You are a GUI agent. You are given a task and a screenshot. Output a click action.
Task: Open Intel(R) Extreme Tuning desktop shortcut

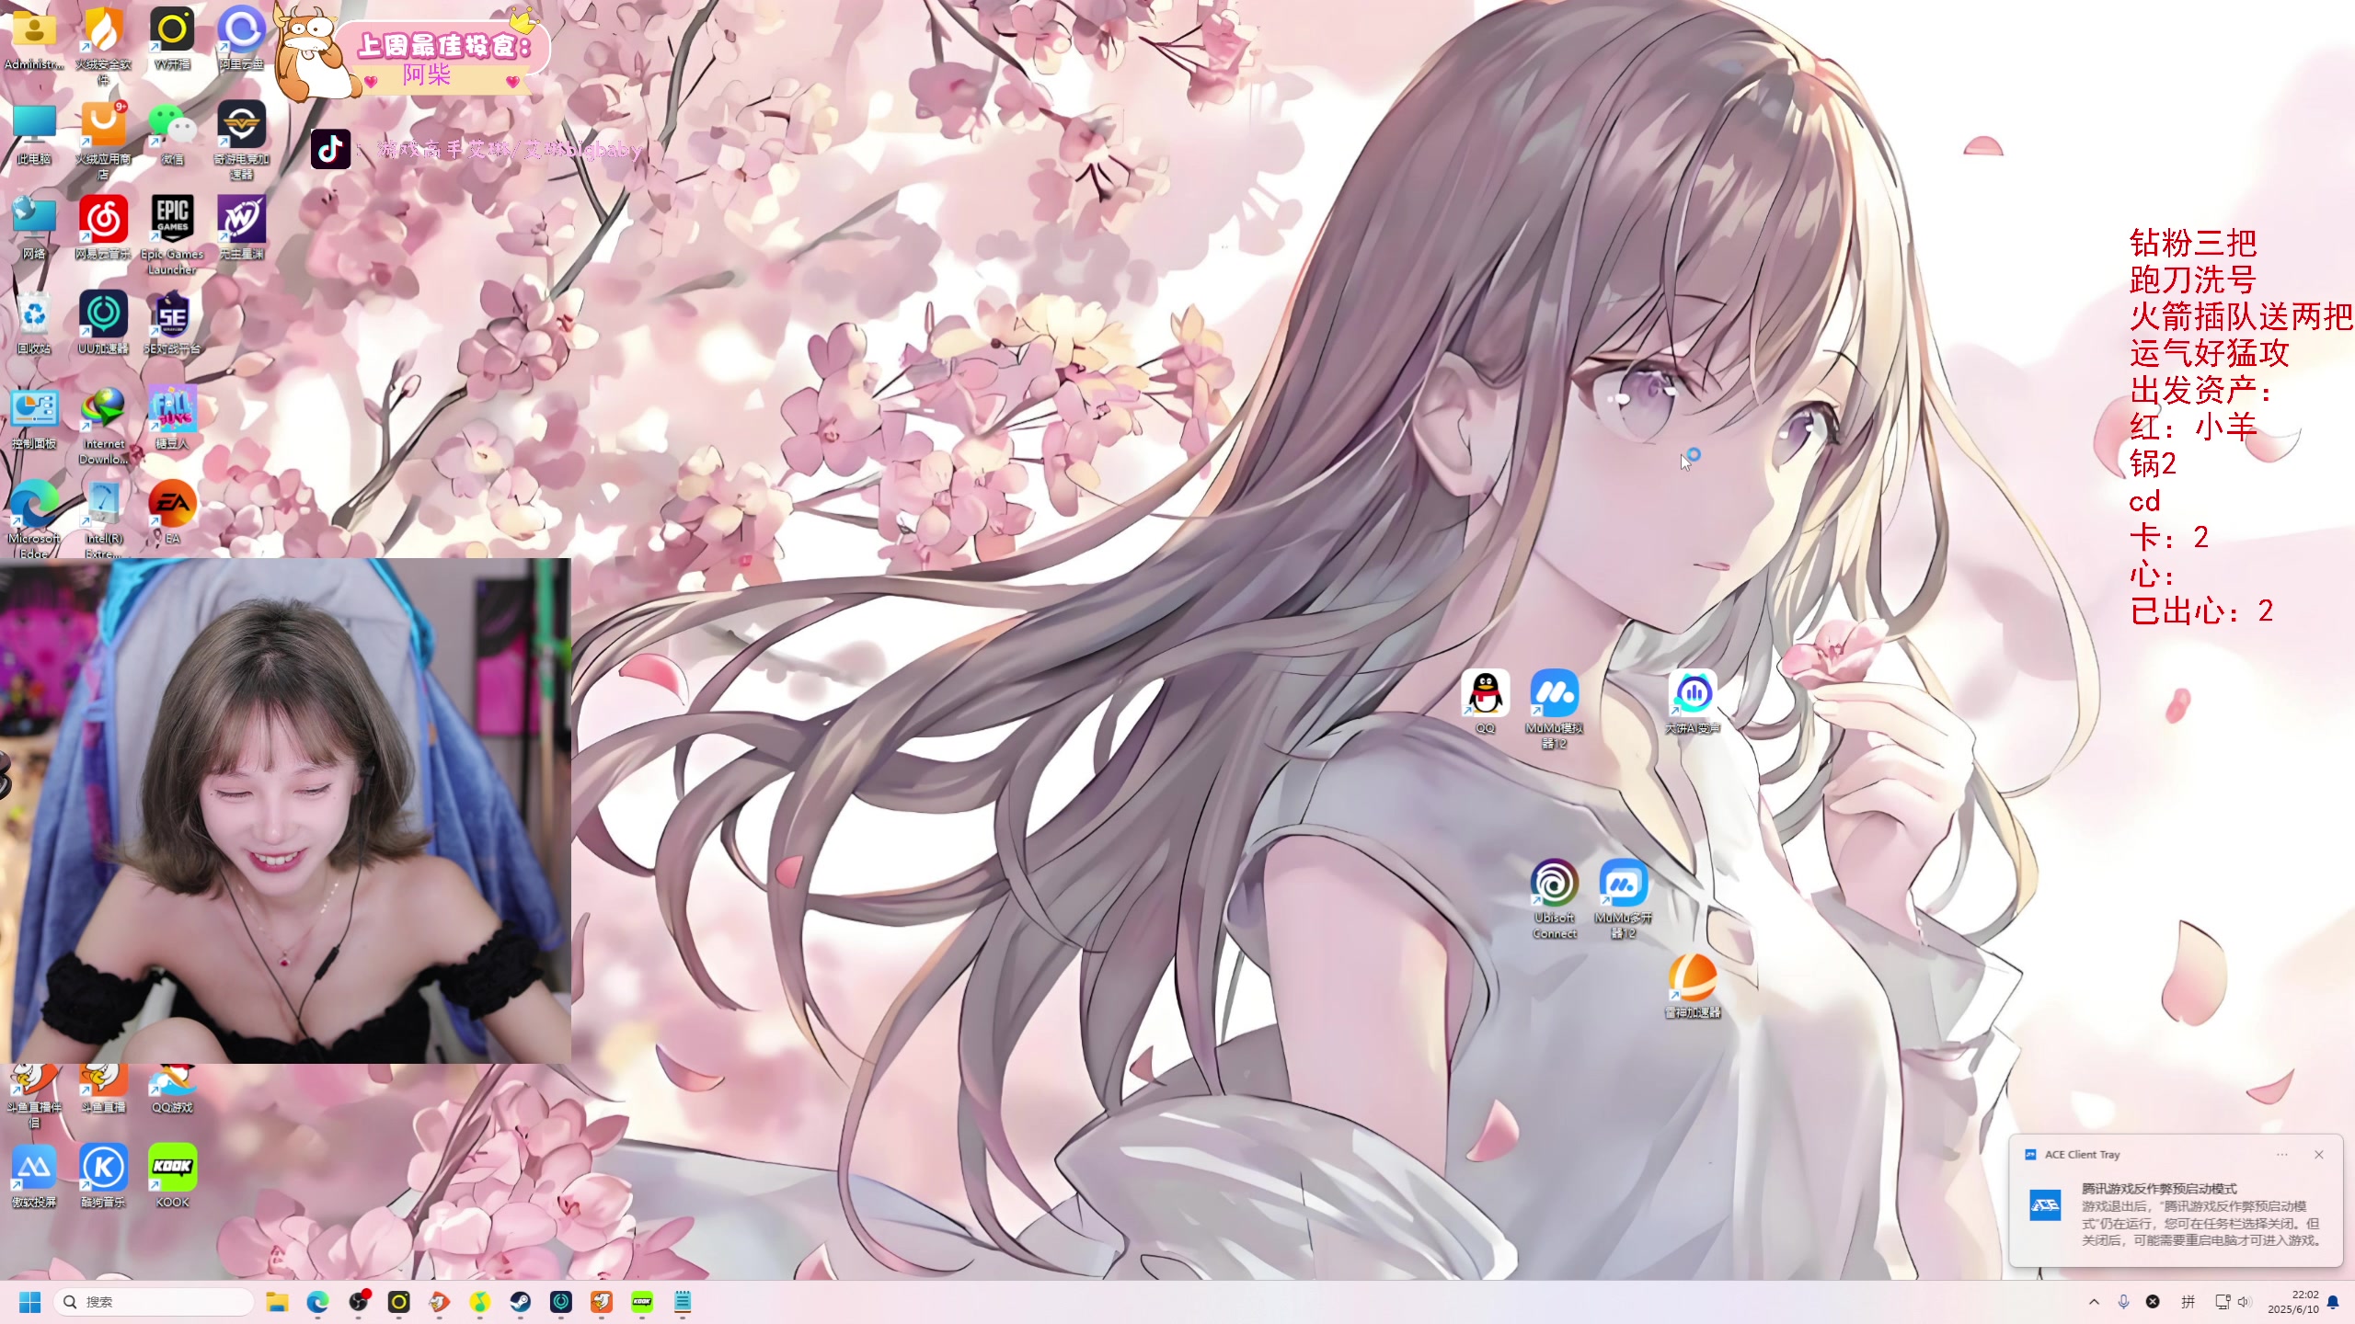click(103, 519)
